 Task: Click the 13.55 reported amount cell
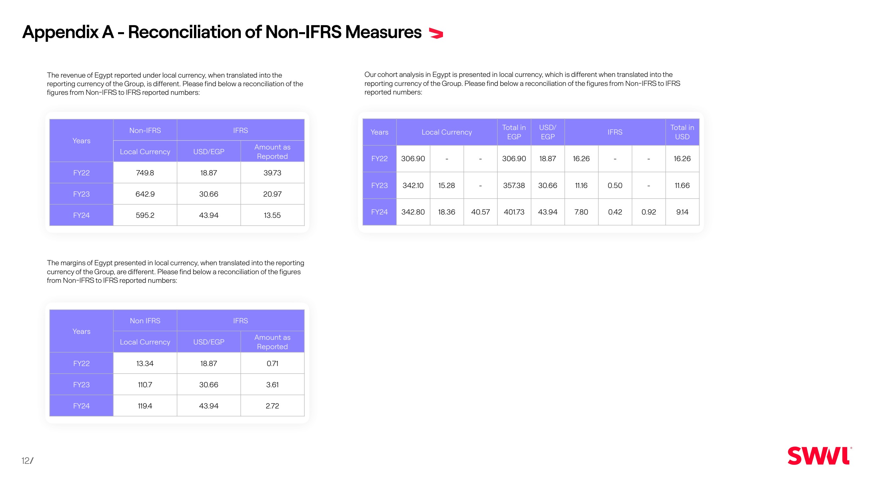pyautogui.click(x=272, y=215)
